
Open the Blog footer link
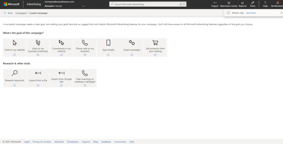(x=95, y=142)
